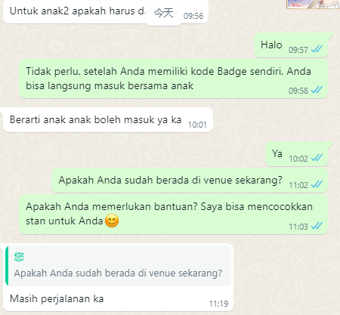340x315 pixels.
Task: Click ticks on the 11:03 bantuan message
Action: pos(317,226)
